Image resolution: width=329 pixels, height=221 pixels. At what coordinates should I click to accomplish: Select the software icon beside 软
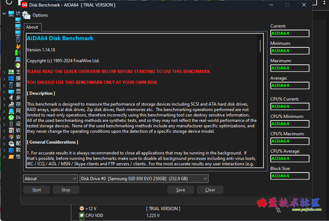tap(11, 131)
